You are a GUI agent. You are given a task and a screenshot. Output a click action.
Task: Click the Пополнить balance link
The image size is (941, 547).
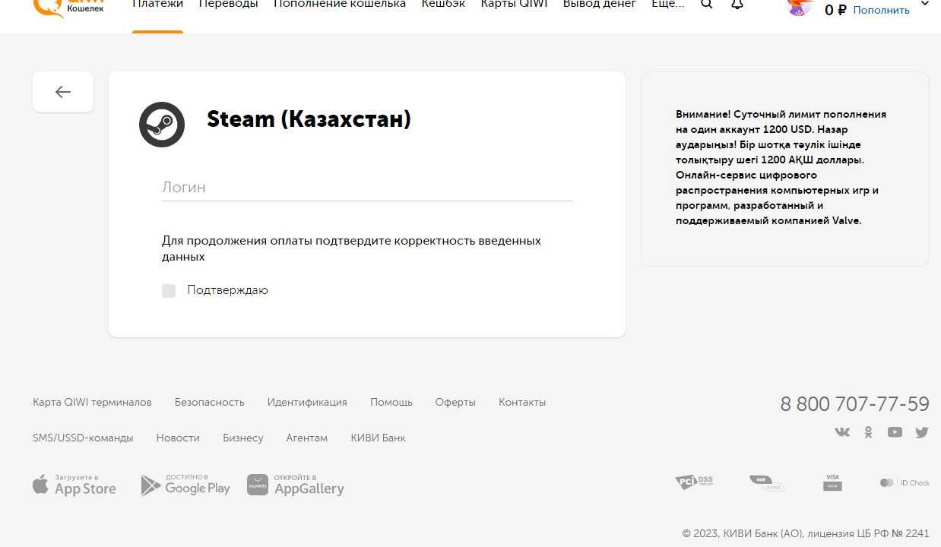click(881, 10)
